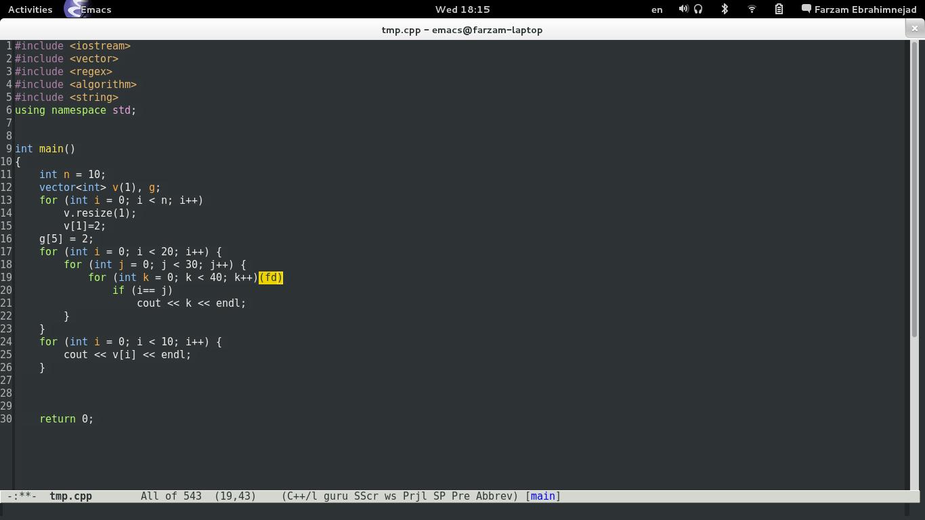925x520 pixels.
Task: Open the en keyboard layout menu
Action: coord(657,9)
